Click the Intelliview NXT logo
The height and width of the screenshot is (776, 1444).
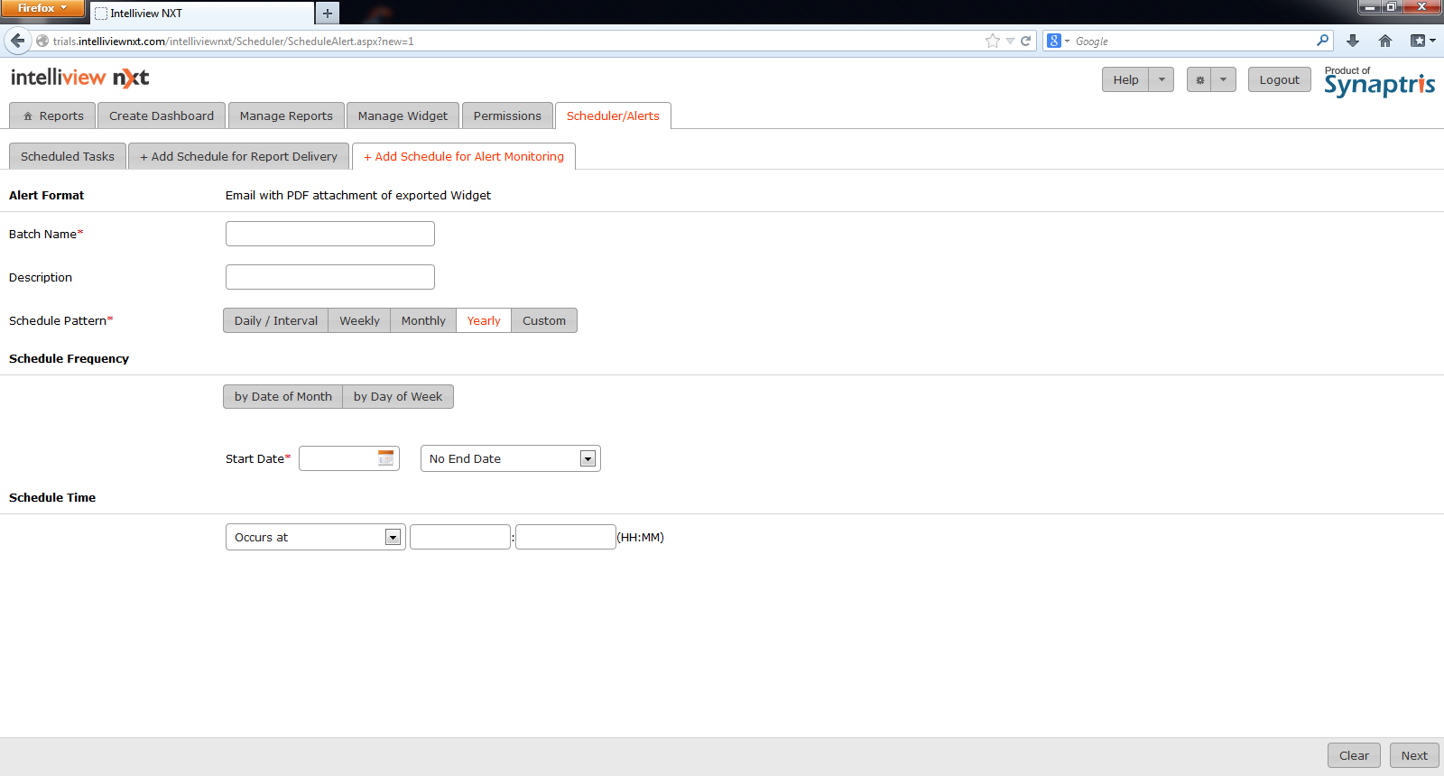(x=79, y=78)
